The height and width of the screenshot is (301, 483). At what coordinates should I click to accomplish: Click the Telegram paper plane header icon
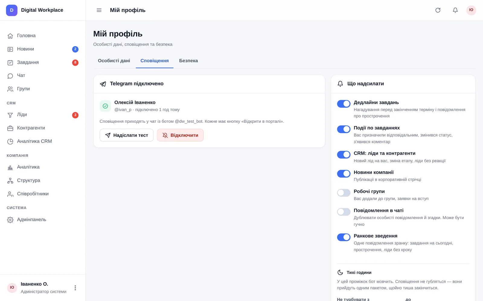(x=103, y=84)
